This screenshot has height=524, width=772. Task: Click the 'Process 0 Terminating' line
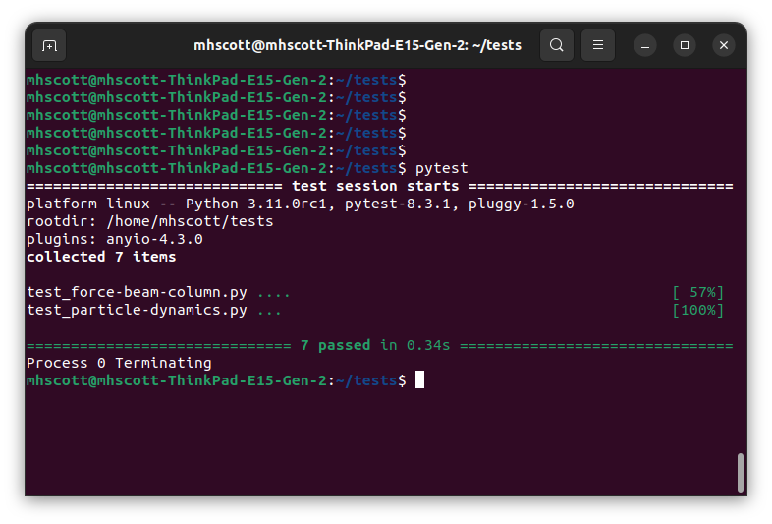[x=119, y=364]
